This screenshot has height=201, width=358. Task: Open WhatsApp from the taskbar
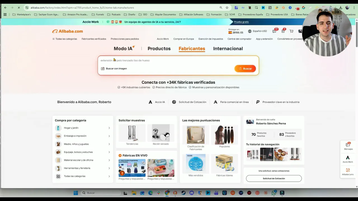274,193
